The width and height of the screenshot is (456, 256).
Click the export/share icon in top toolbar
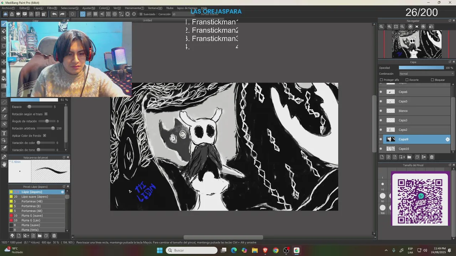tap(12, 14)
